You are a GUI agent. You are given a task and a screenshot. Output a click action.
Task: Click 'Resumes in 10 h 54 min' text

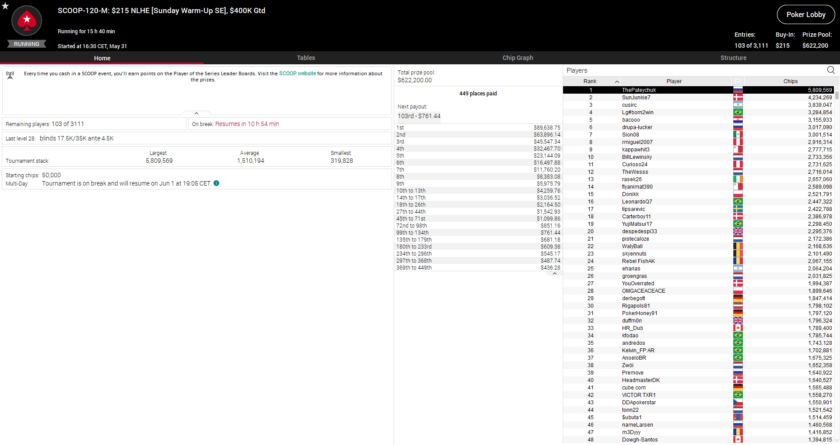247,124
